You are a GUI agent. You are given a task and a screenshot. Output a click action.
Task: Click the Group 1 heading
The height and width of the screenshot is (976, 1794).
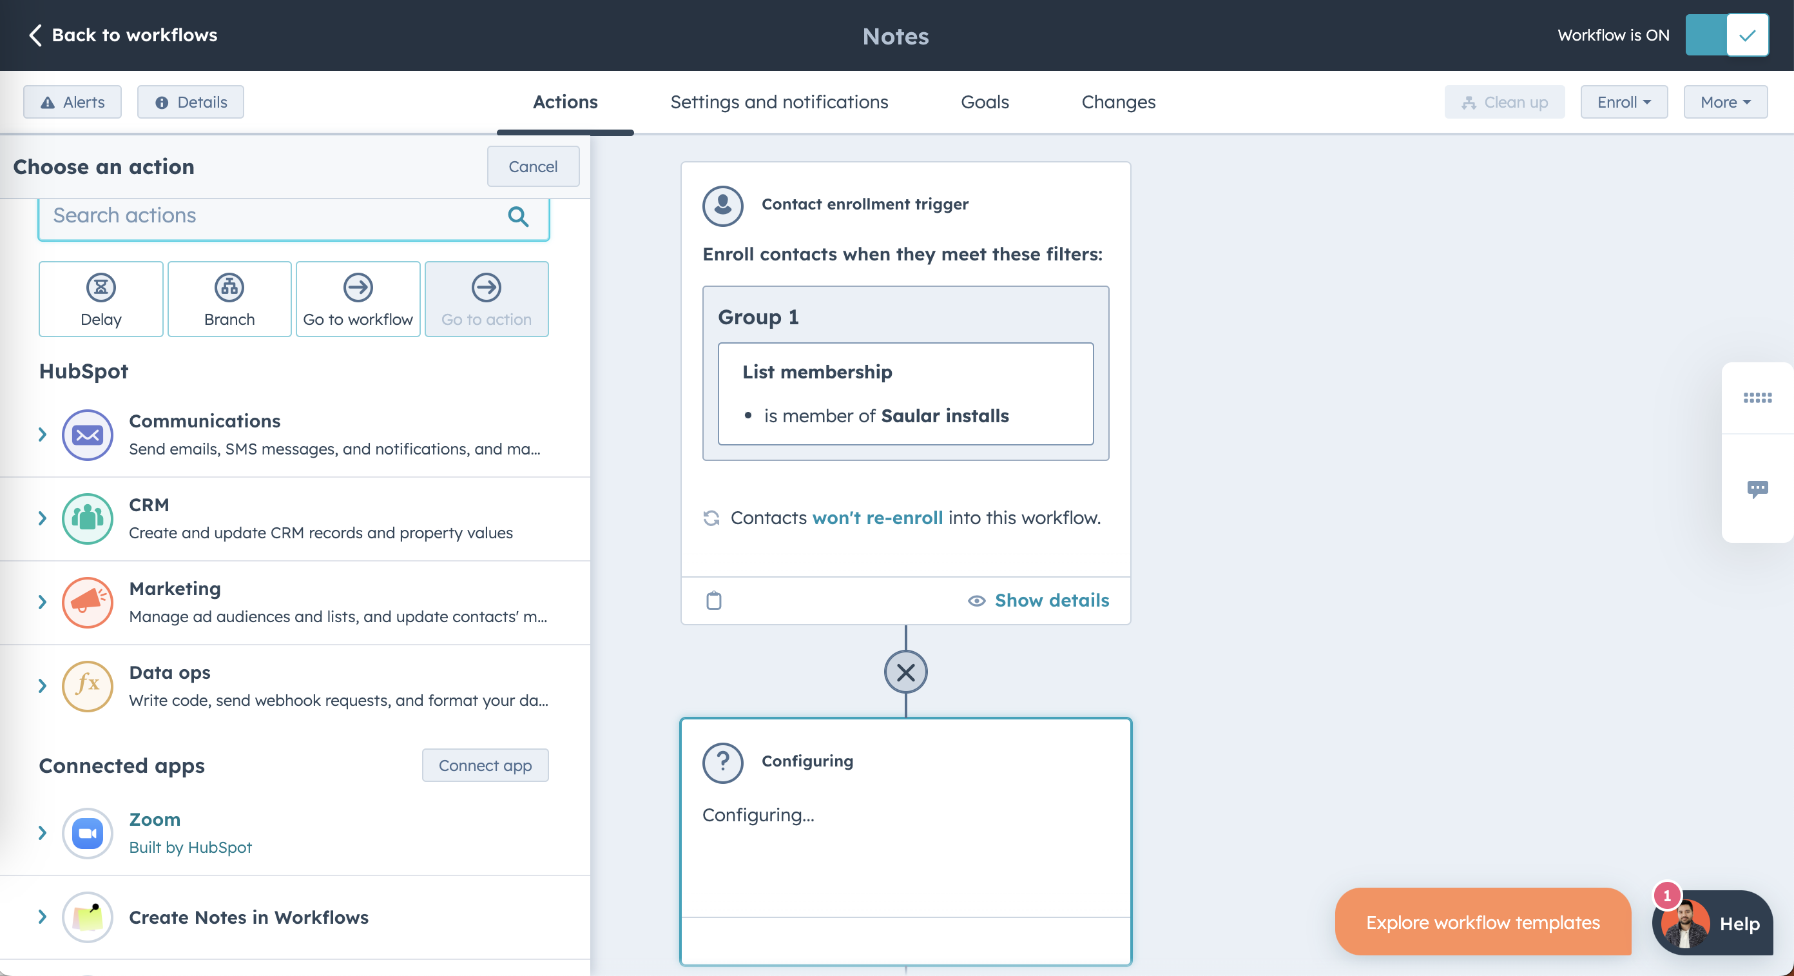758,317
